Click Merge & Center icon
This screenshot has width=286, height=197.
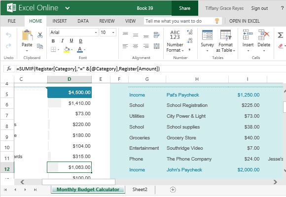tap(156, 46)
